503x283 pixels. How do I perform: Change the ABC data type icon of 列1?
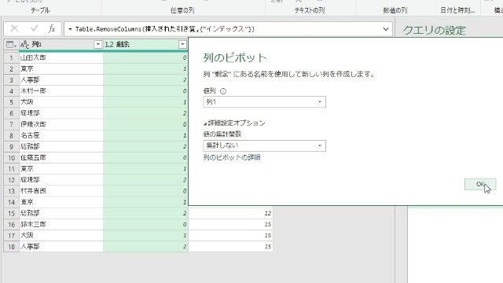[x=24, y=45]
